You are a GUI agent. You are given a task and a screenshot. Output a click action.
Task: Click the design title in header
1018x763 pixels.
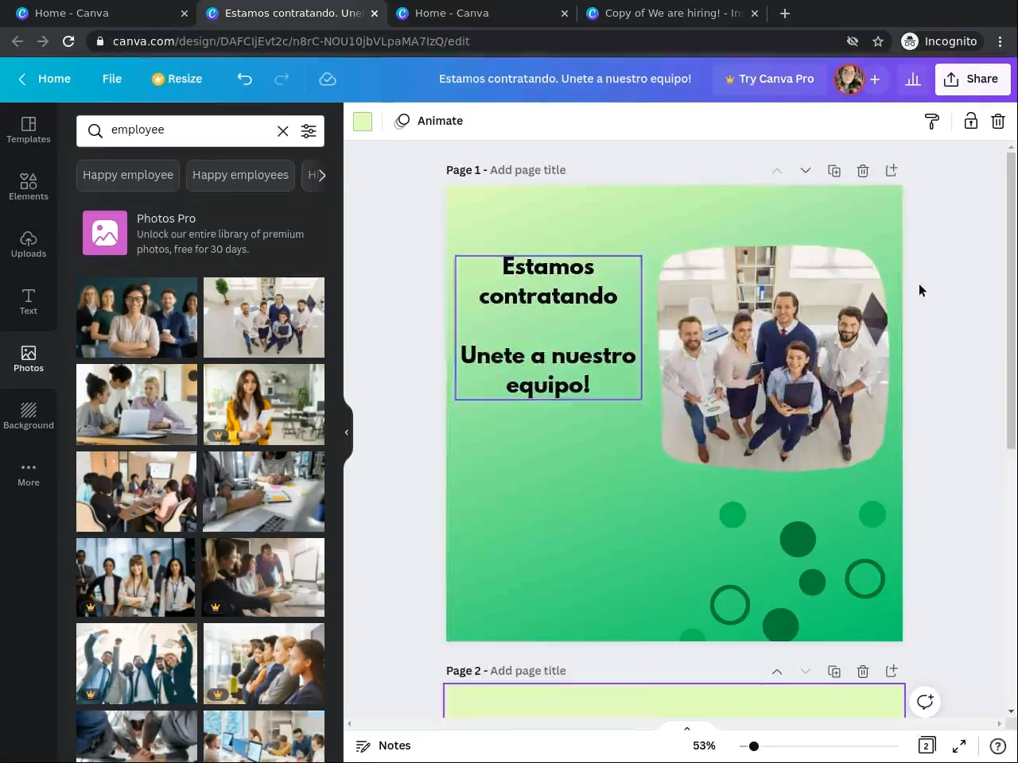565,79
